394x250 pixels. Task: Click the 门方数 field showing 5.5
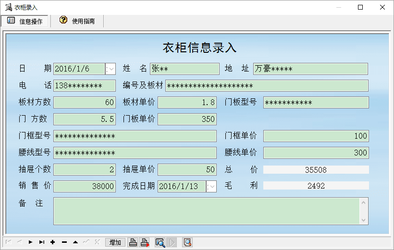(85, 119)
